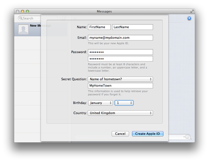
Task: Click the blue plus add button
Action: pos(189,18)
